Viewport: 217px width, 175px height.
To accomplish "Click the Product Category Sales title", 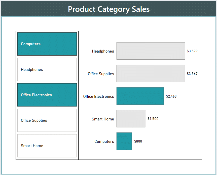I will pyautogui.click(x=109, y=9).
